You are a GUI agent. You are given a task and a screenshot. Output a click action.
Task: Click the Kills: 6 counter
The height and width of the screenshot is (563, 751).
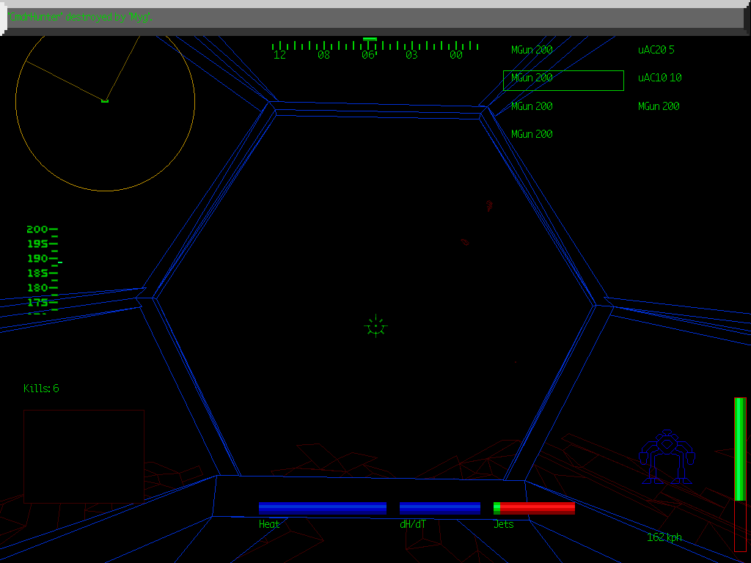pos(42,389)
